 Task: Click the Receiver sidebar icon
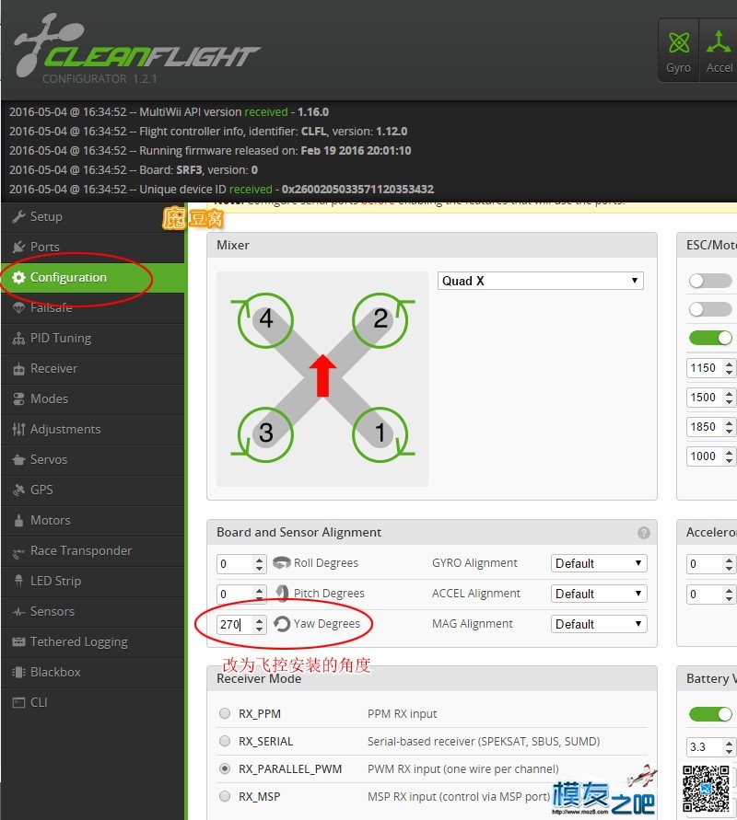click(x=18, y=369)
